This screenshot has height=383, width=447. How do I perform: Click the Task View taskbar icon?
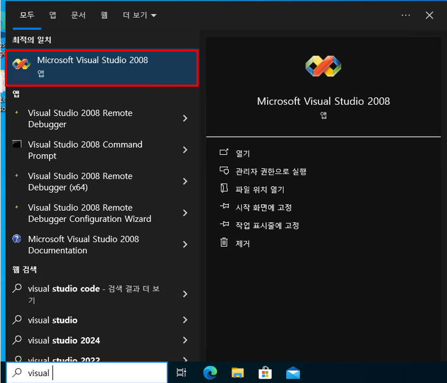pyautogui.click(x=181, y=373)
